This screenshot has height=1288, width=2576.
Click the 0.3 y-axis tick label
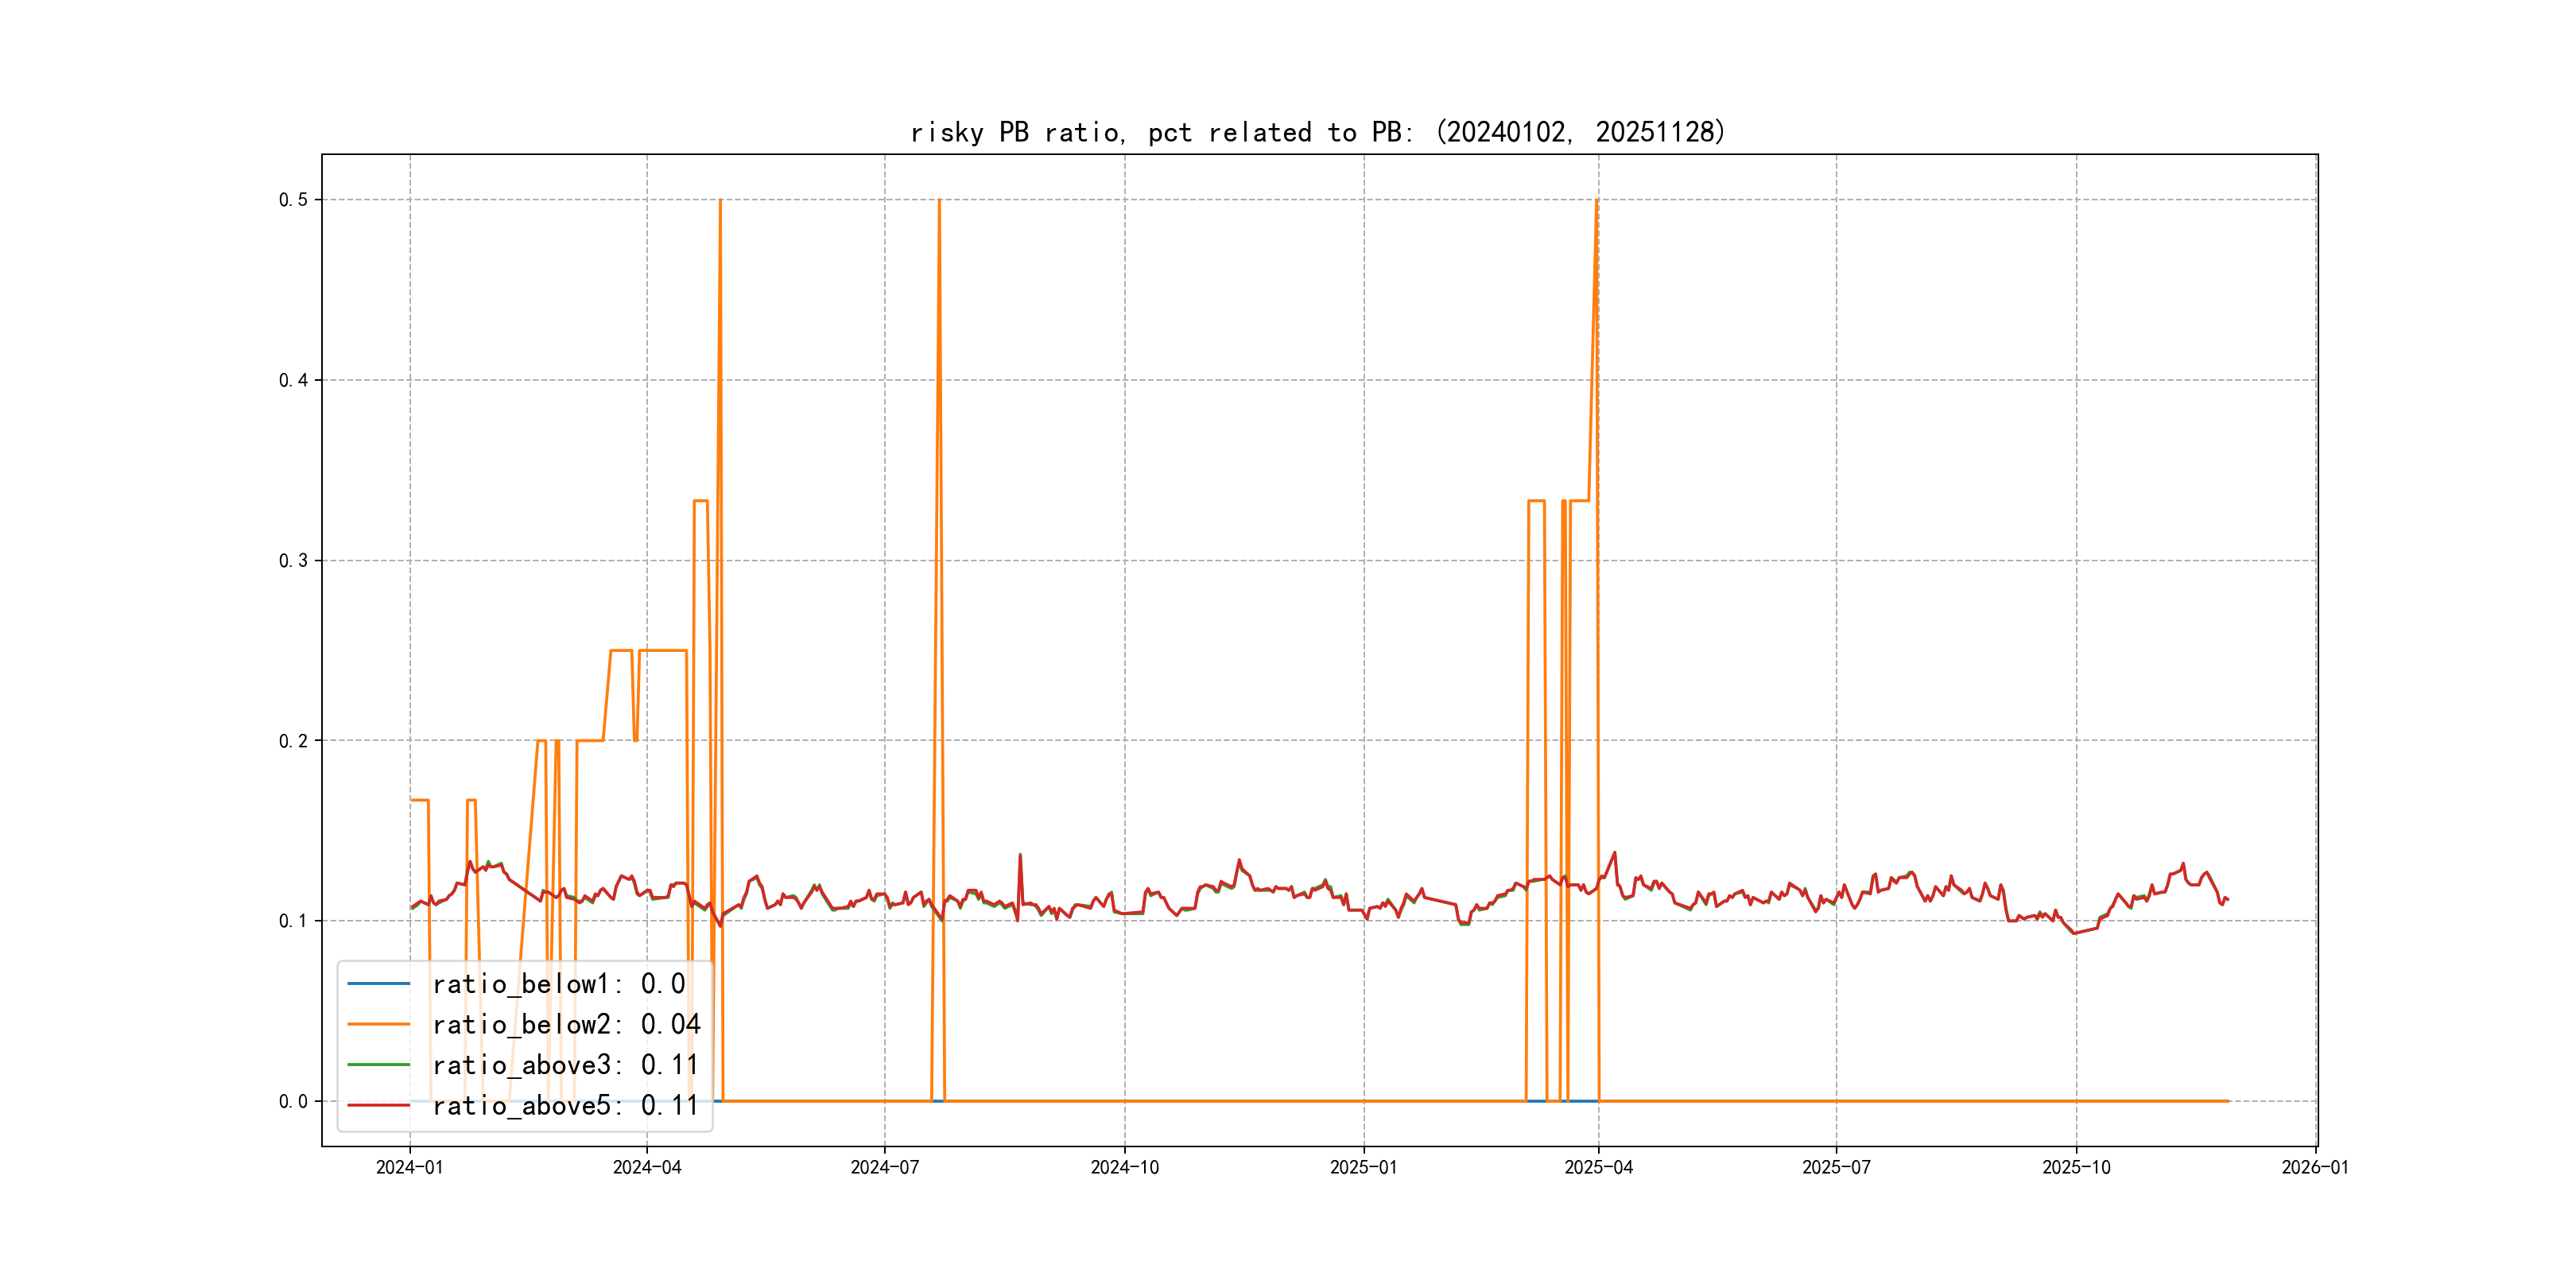tap(293, 561)
